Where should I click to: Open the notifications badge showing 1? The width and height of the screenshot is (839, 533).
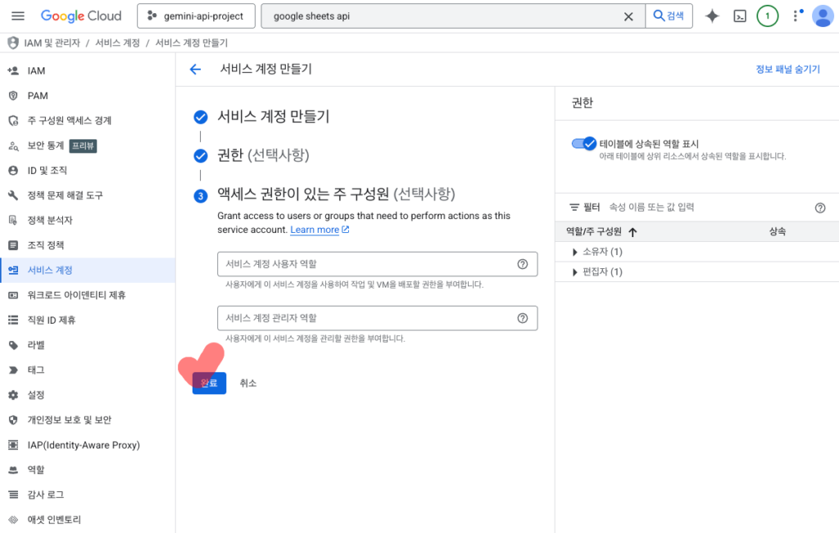767,16
